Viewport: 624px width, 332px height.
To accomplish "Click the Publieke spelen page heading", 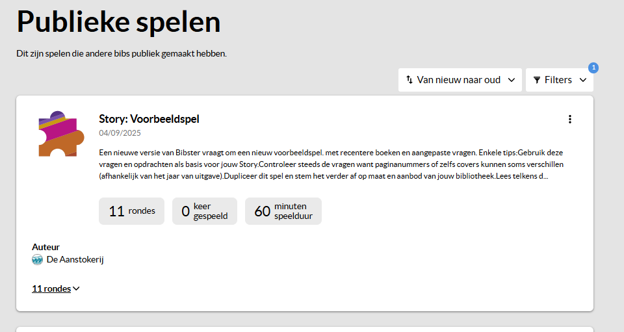I will [119, 22].
